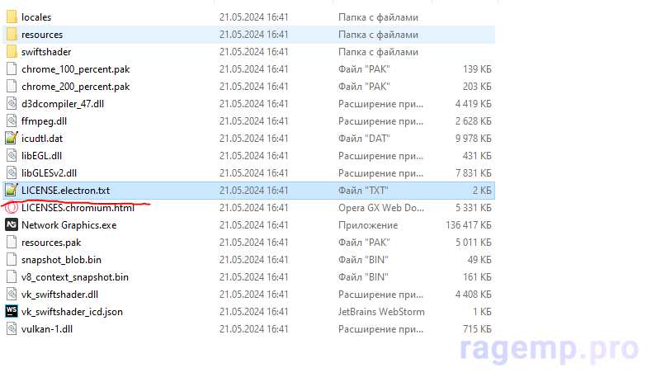This screenshot has width=656, height=382.
Task: Click the vk_swiftshader.dll file name
Action: (60, 294)
